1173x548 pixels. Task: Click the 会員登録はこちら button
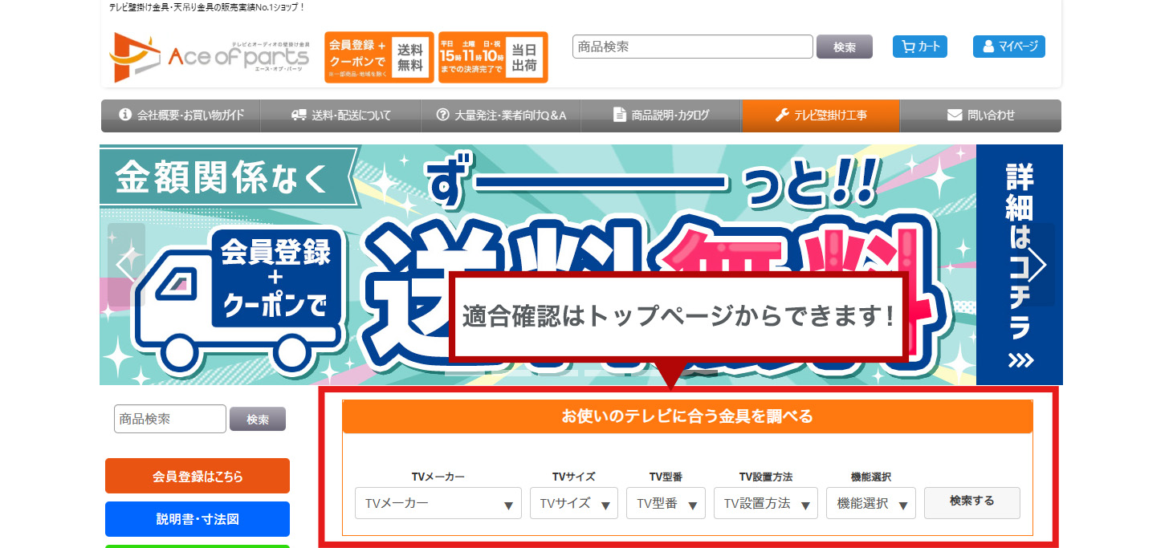click(198, 476)
